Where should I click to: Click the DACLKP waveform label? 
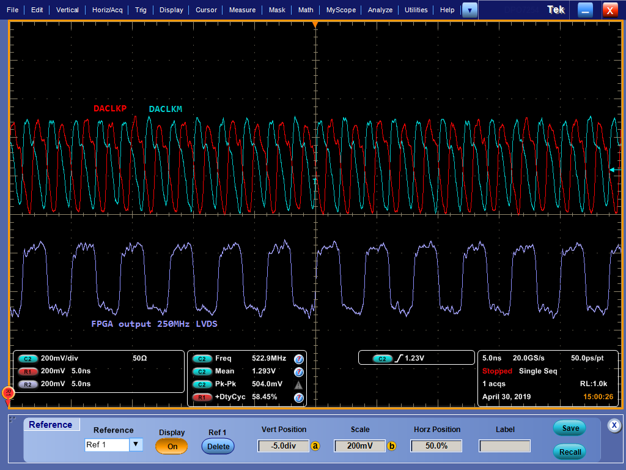(110, 108)
